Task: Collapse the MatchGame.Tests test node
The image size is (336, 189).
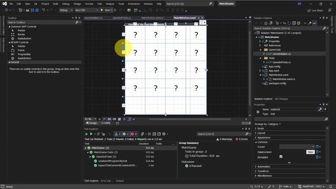Action: (x=88, y=152)
